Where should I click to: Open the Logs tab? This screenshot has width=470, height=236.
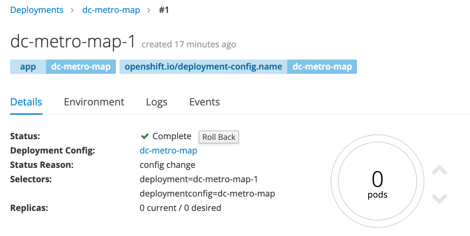[157, 102]
